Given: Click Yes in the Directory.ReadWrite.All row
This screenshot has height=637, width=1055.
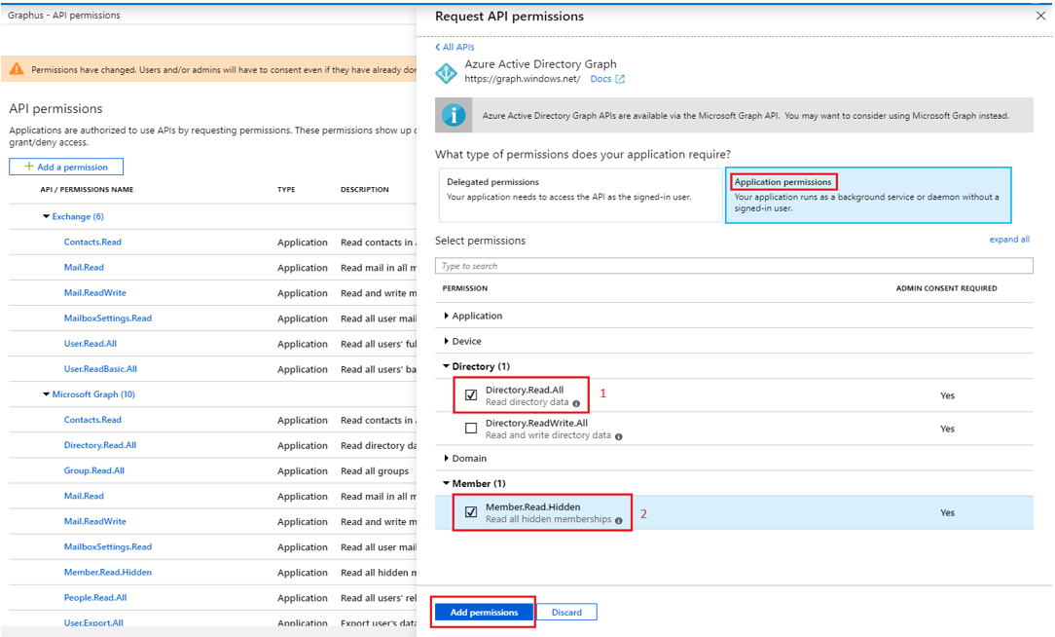Looking at the screenshot, I should 947,429.
